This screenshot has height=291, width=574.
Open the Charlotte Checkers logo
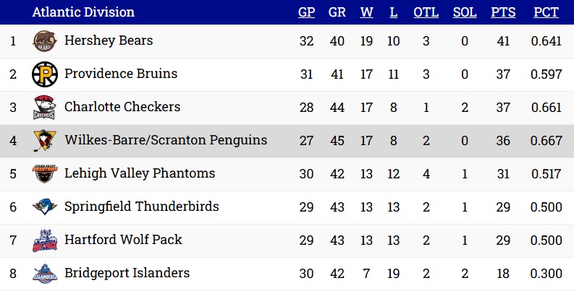[x=44, y=108]
